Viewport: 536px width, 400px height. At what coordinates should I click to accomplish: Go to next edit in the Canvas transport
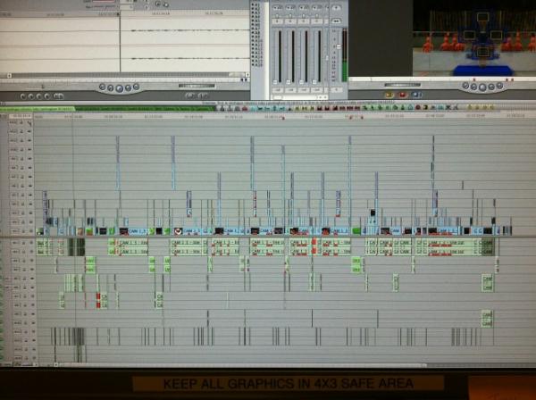(499, 86)
